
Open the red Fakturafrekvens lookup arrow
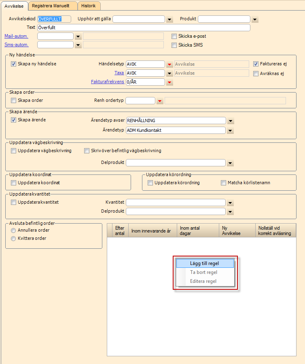pyautogui.click(x=169, y=82)
